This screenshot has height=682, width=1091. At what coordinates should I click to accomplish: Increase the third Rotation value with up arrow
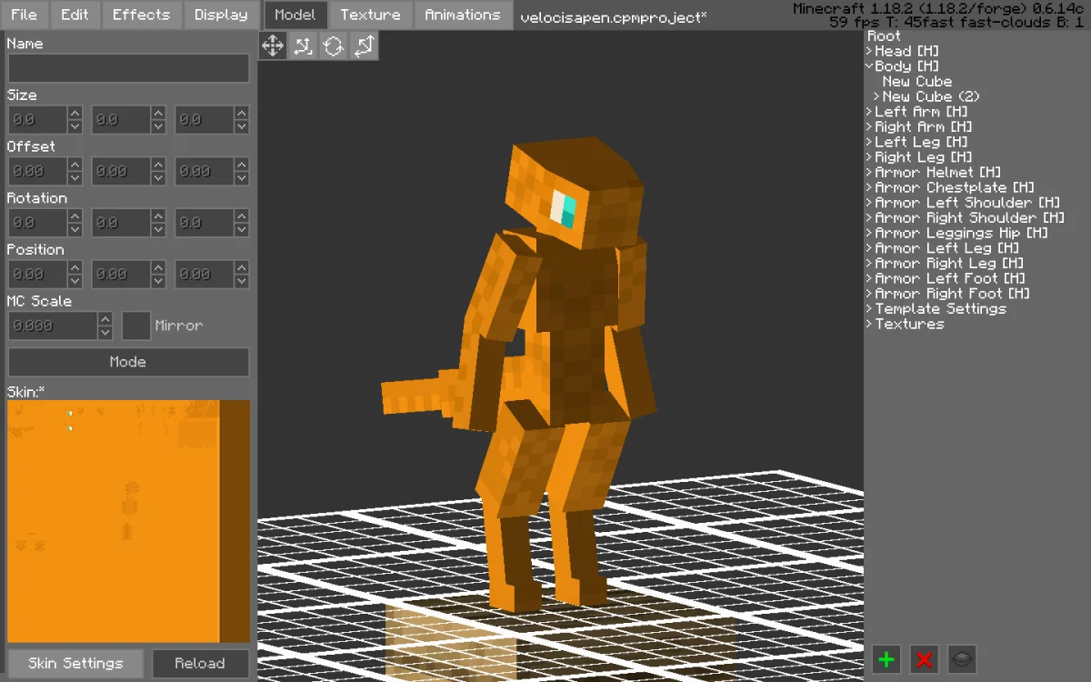point(242,216)
